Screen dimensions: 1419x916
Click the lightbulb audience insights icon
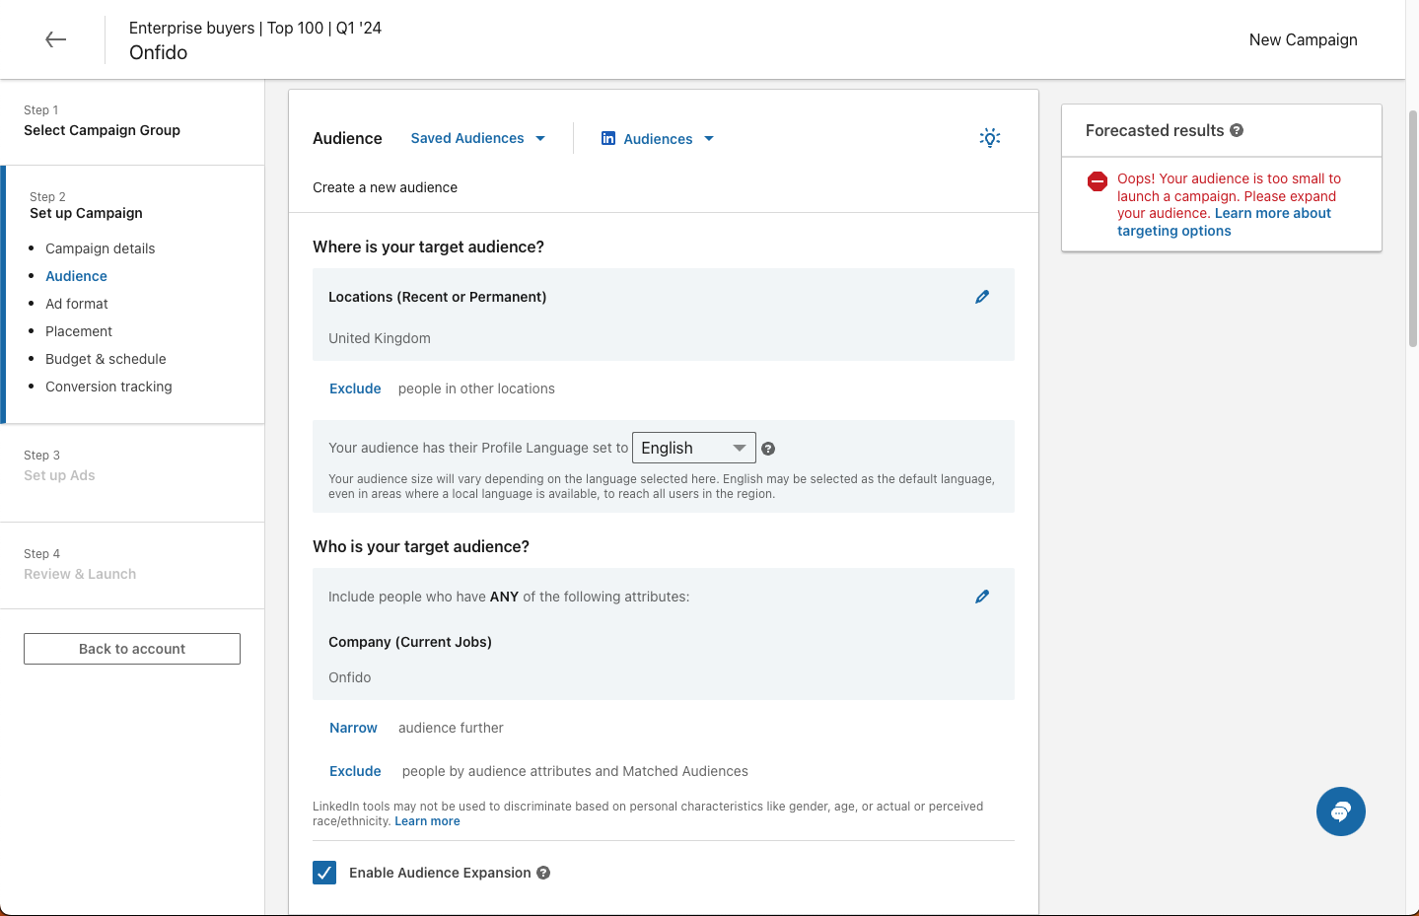point(990,138)
